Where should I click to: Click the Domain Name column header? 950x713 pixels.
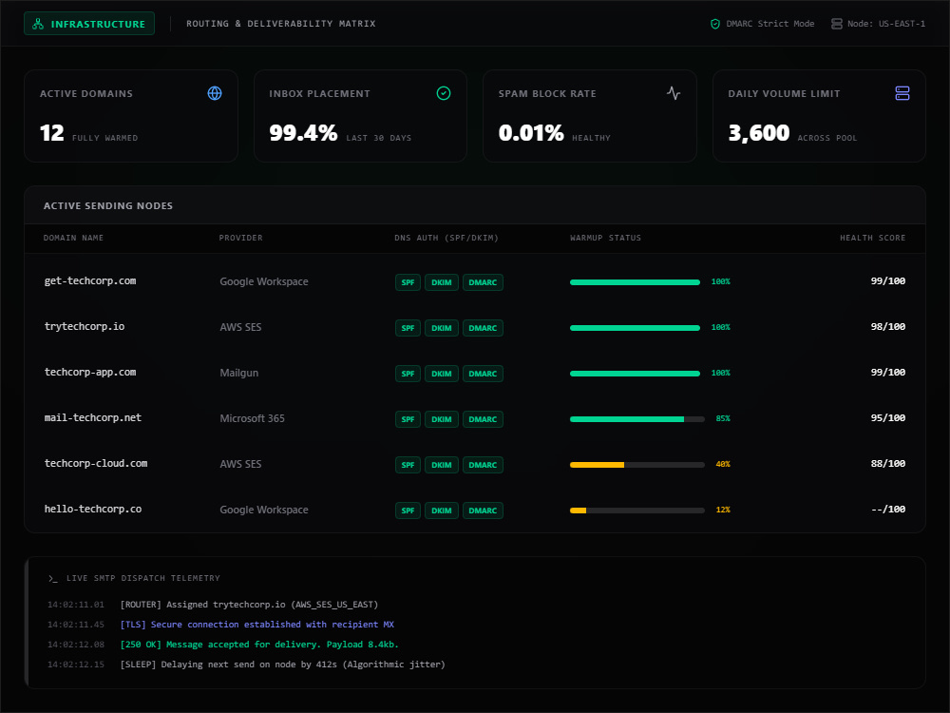[73, 238]
